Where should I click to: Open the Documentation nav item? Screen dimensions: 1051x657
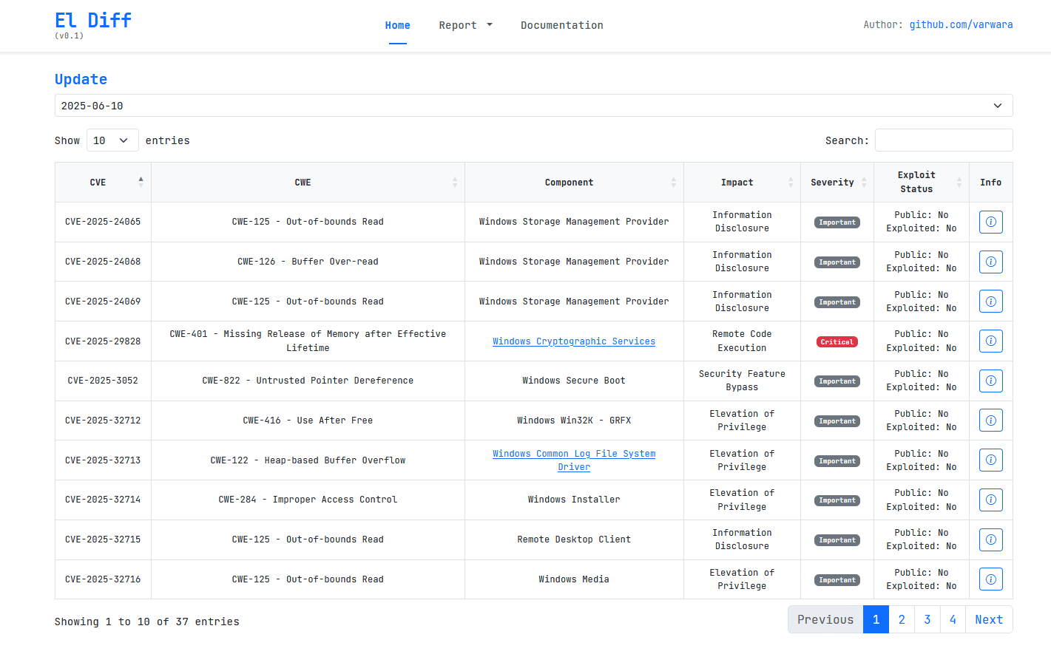[x=561, y=25]
